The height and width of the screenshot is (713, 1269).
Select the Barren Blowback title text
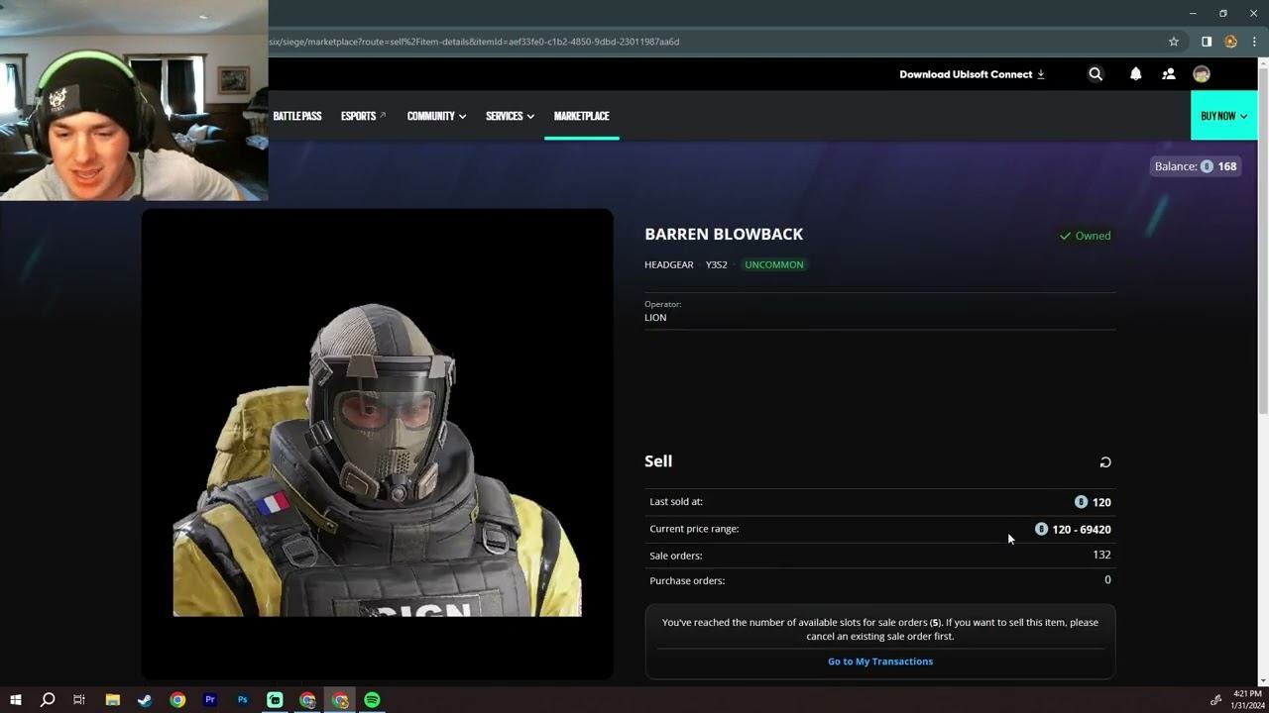coord(724,234)
